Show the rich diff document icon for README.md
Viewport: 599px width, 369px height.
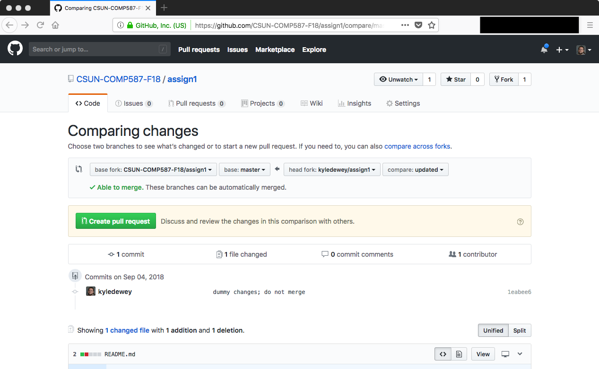click(459, 354)
